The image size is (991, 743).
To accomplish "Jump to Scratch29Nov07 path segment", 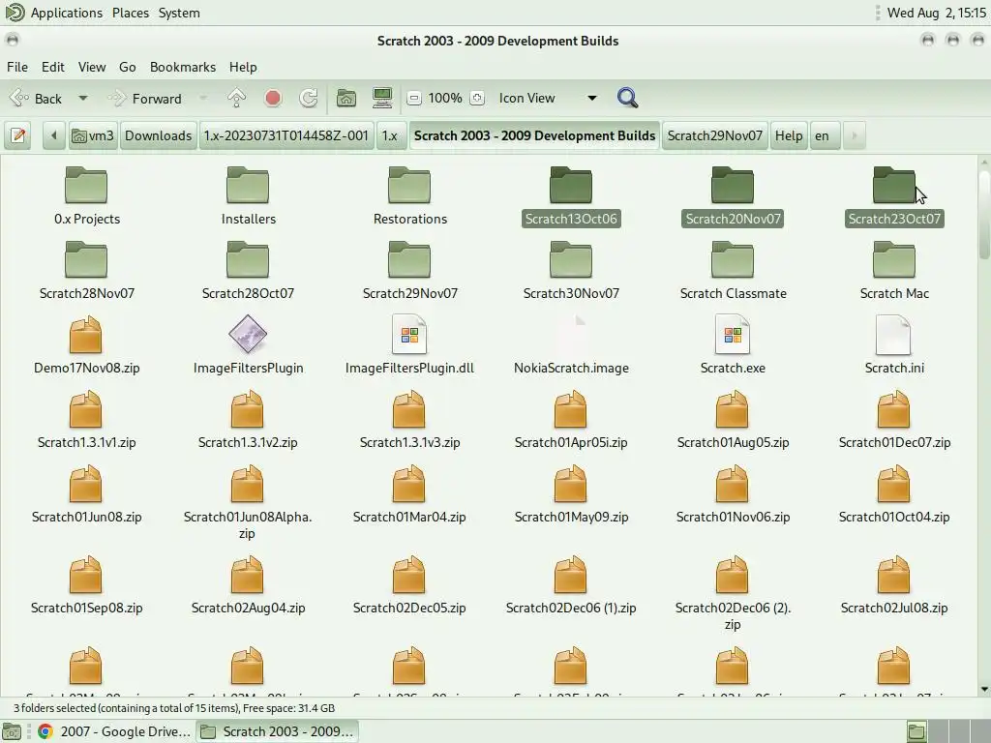I will point(715,135).
